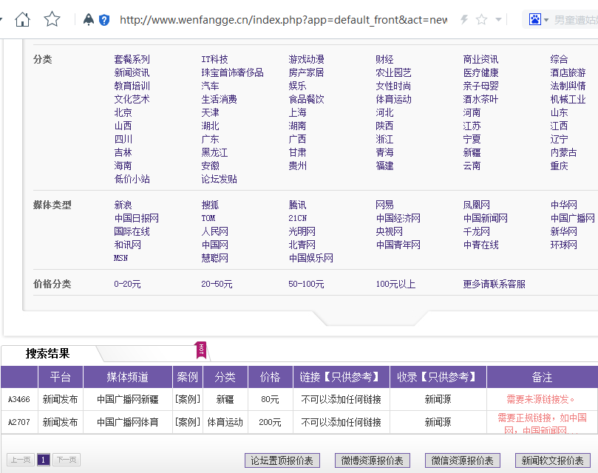The width and height of the screenshot is (598, 473).
Task: Select the 黑龙江 region link
Action: pos(214,152)
